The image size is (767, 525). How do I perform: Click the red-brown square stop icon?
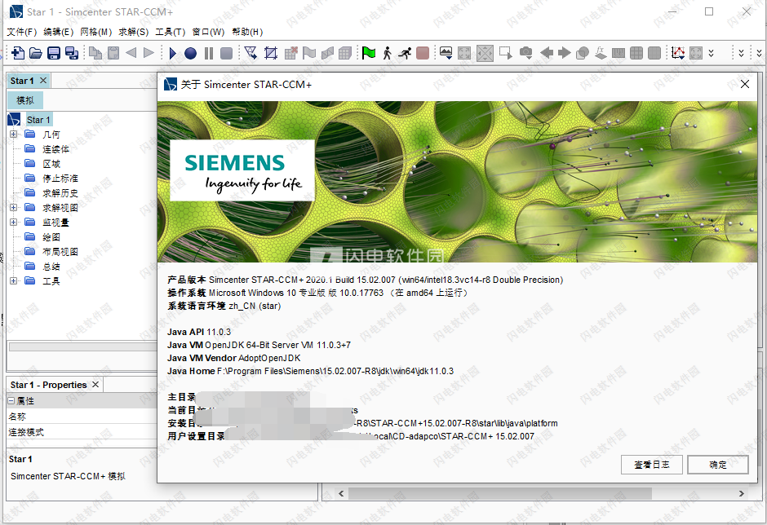tap(423, 53)
